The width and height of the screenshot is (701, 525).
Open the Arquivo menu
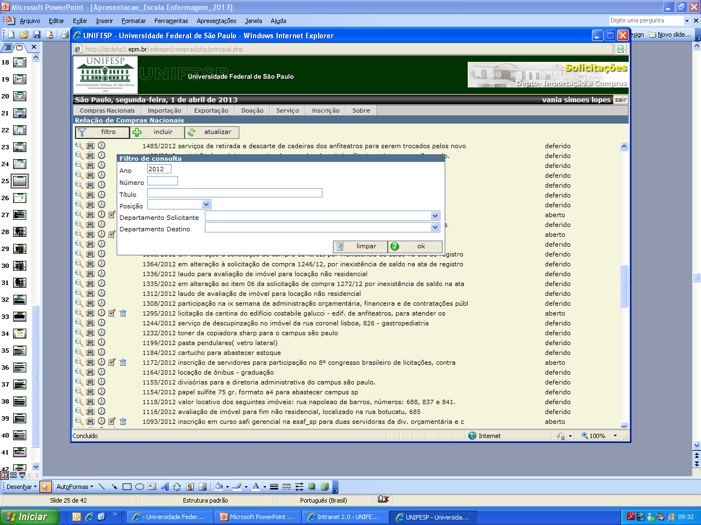click(30, 21)
